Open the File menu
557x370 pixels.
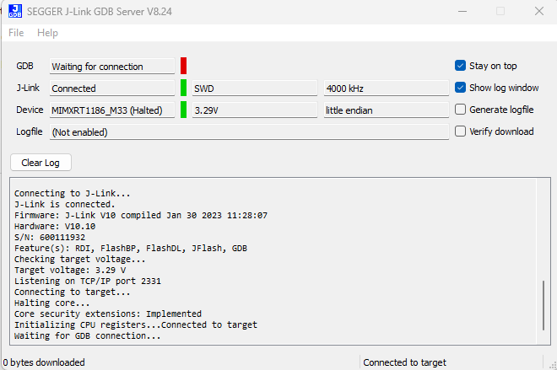(16, 33)
